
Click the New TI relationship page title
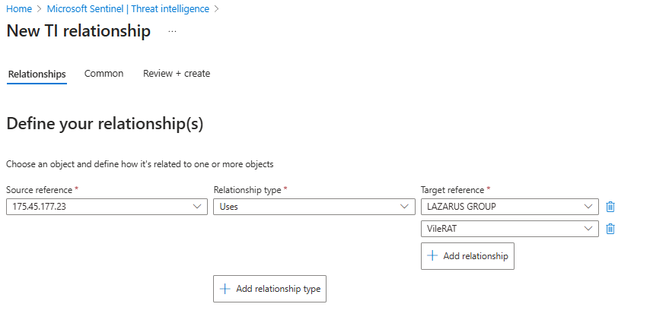(x=78, y=31)
